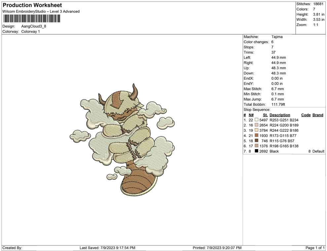Click the stitch count '746' in stop 5

click(x=265, y=141)
